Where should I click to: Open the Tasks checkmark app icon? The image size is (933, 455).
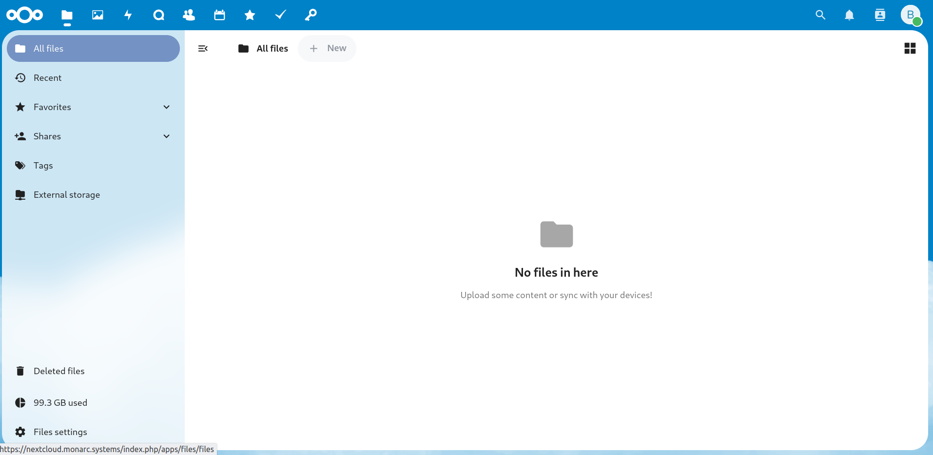pos(280,15)
